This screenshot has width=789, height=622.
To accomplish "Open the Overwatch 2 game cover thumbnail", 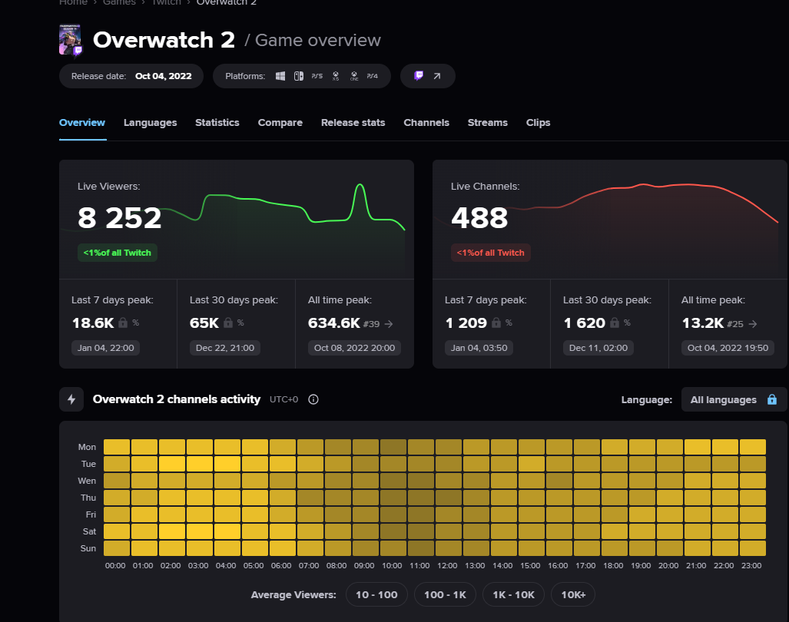I will (x=70, y=39).
